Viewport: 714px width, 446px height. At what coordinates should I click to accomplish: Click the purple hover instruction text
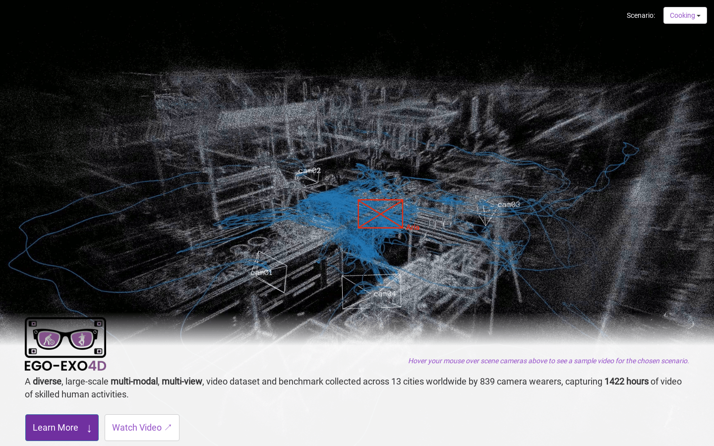tap(548, 361)
